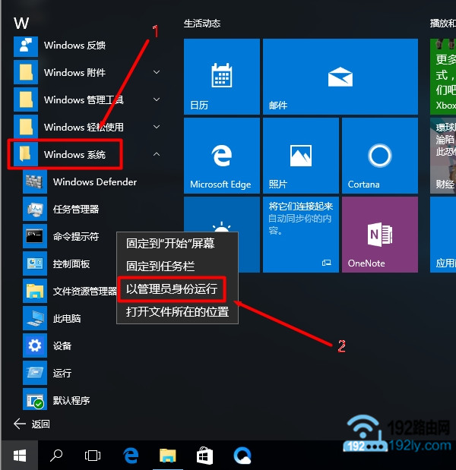
Task: Click the 命令提示符 icon
Action: [35, 236]
